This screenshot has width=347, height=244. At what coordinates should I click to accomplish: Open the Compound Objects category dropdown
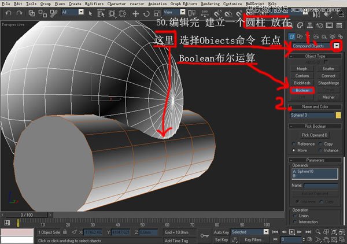pos(337,46)
